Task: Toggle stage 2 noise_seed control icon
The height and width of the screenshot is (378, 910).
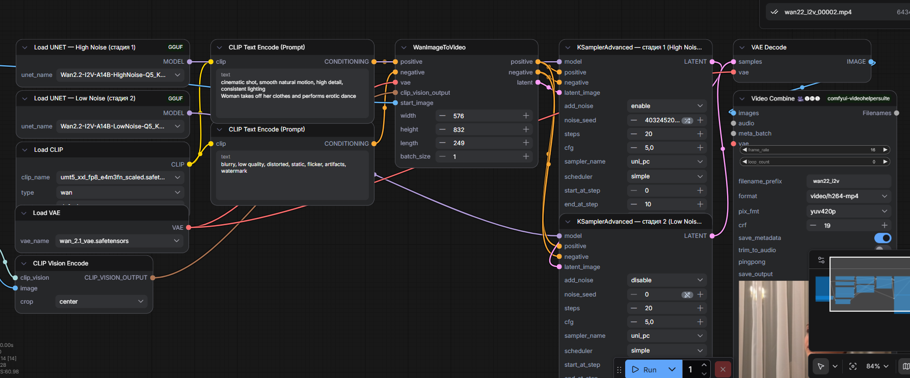Action: pyautogui.click(x=687, y=295)
